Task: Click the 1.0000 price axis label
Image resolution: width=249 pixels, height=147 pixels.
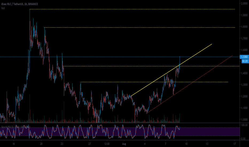Action: coord(244,119)
